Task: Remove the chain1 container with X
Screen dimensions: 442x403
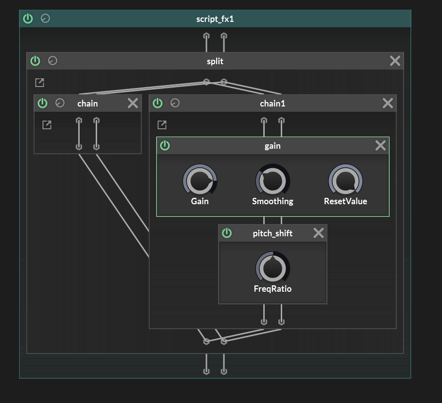Action: click(x=388, y=103)
